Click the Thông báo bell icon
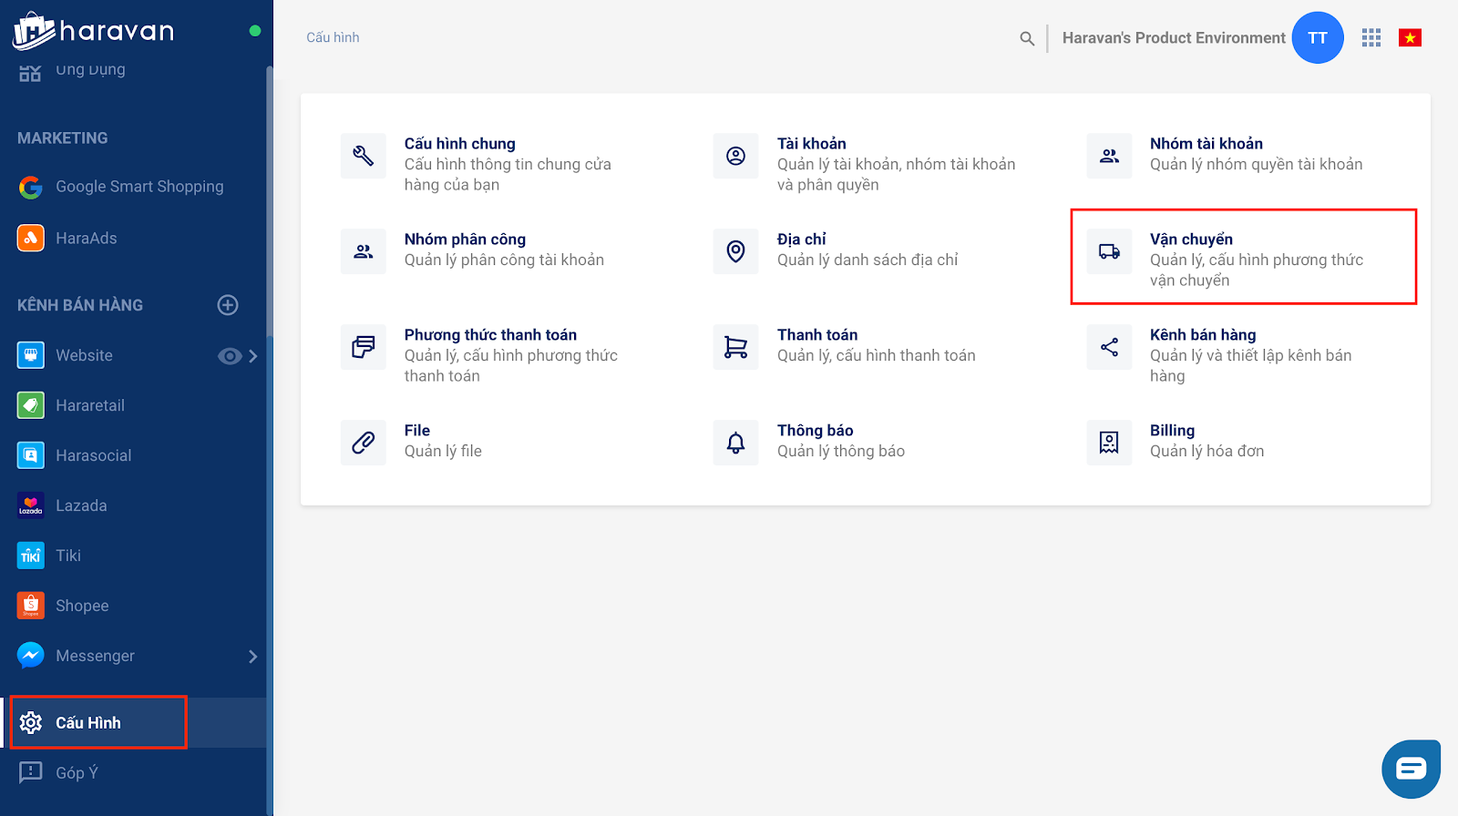The image size is (1458, 816). click(x=735, y=443)
